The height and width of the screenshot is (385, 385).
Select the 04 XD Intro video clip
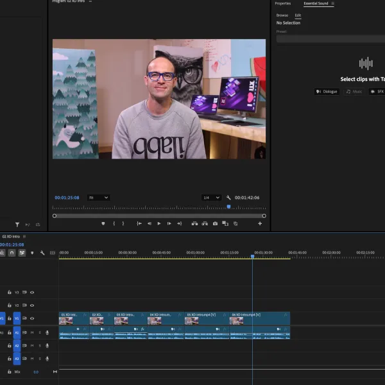[x=166, y=318]
